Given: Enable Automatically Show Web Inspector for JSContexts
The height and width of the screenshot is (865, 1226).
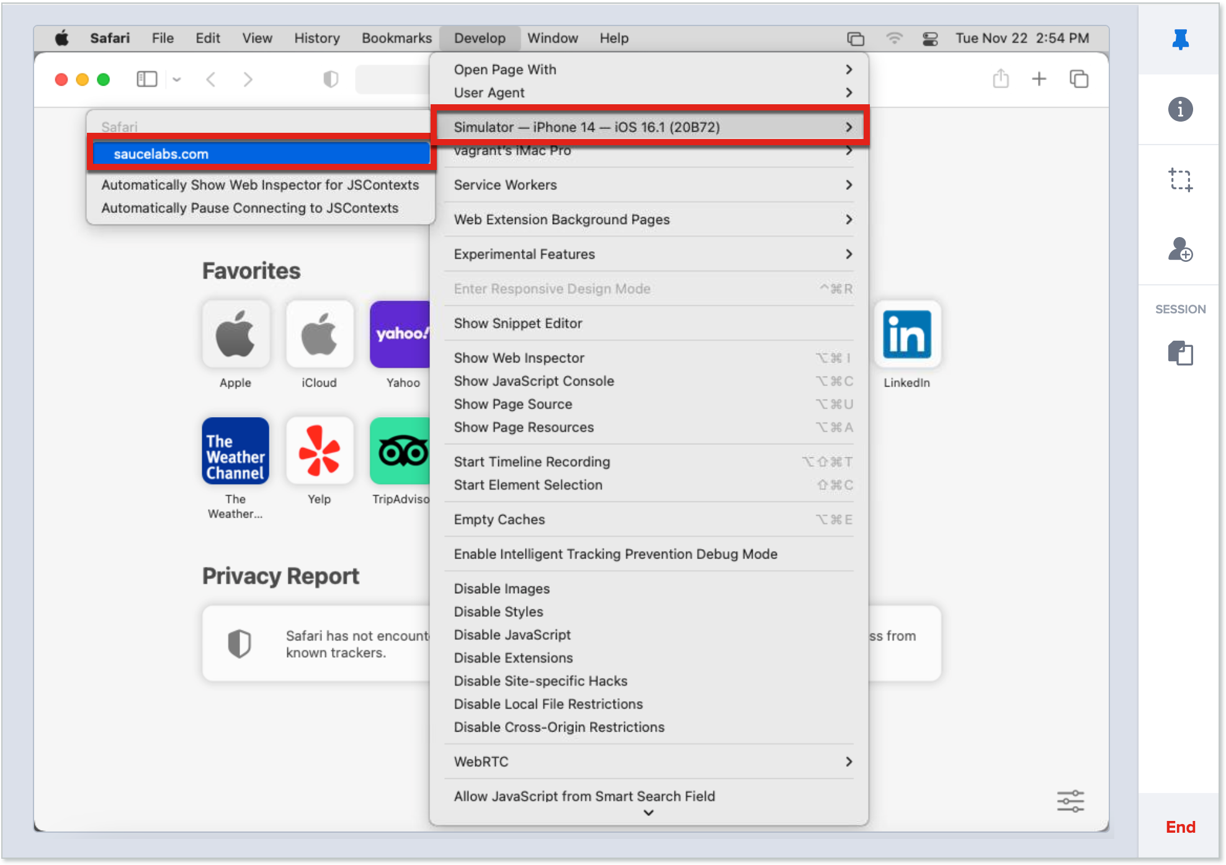Looking at the screenshot, I should [x=260, y=185].
